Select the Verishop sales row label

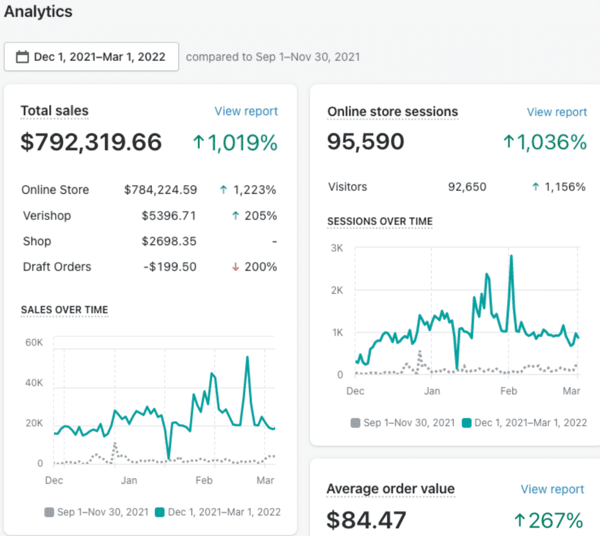(47, 216)
